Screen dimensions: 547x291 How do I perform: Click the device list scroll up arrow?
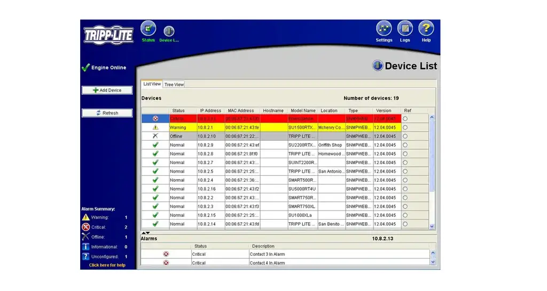[x=432, y=117]
